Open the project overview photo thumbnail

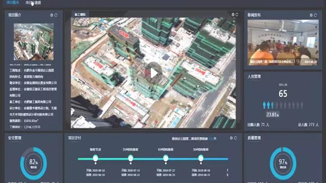tap(34, 42)
